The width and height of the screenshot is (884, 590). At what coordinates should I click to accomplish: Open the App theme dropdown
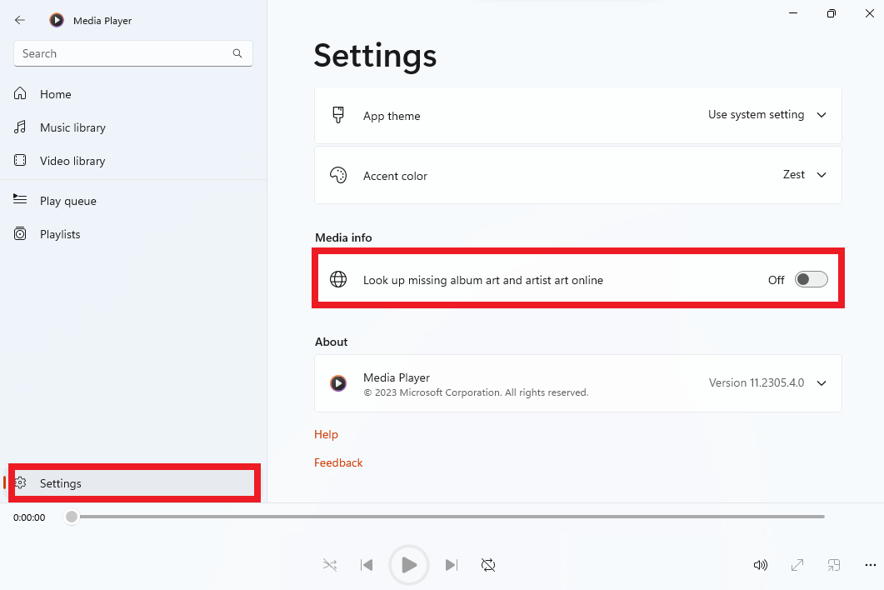pyautogui.click(x=767, y=114)
